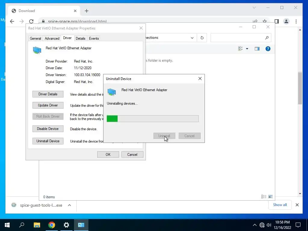Click Driver Date 11/12/2020 value
The image size is (308, 231).
[x=83, y=68]
